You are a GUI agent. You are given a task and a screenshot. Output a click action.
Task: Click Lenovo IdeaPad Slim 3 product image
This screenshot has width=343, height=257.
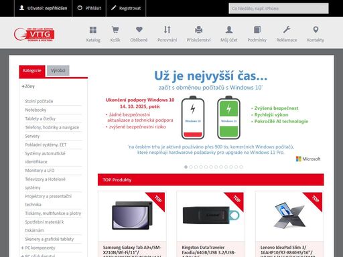[289, 216]
